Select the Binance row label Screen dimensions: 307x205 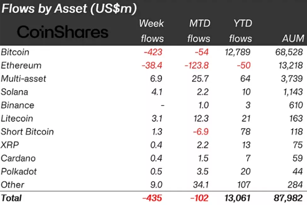(x=18, y=105)
